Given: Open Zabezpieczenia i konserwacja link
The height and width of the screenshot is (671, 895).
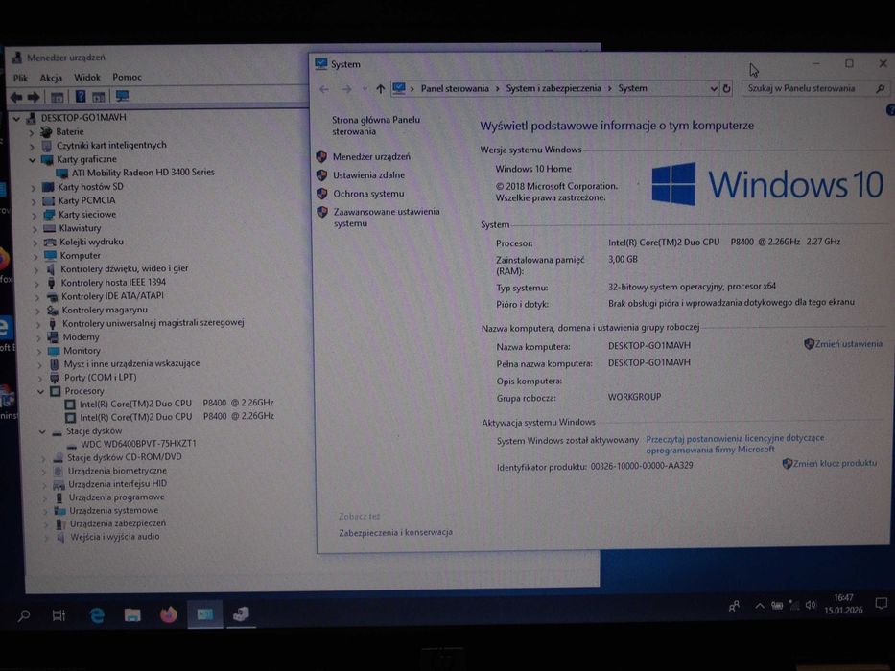Looking at the screenshot, I should point(395,532).
